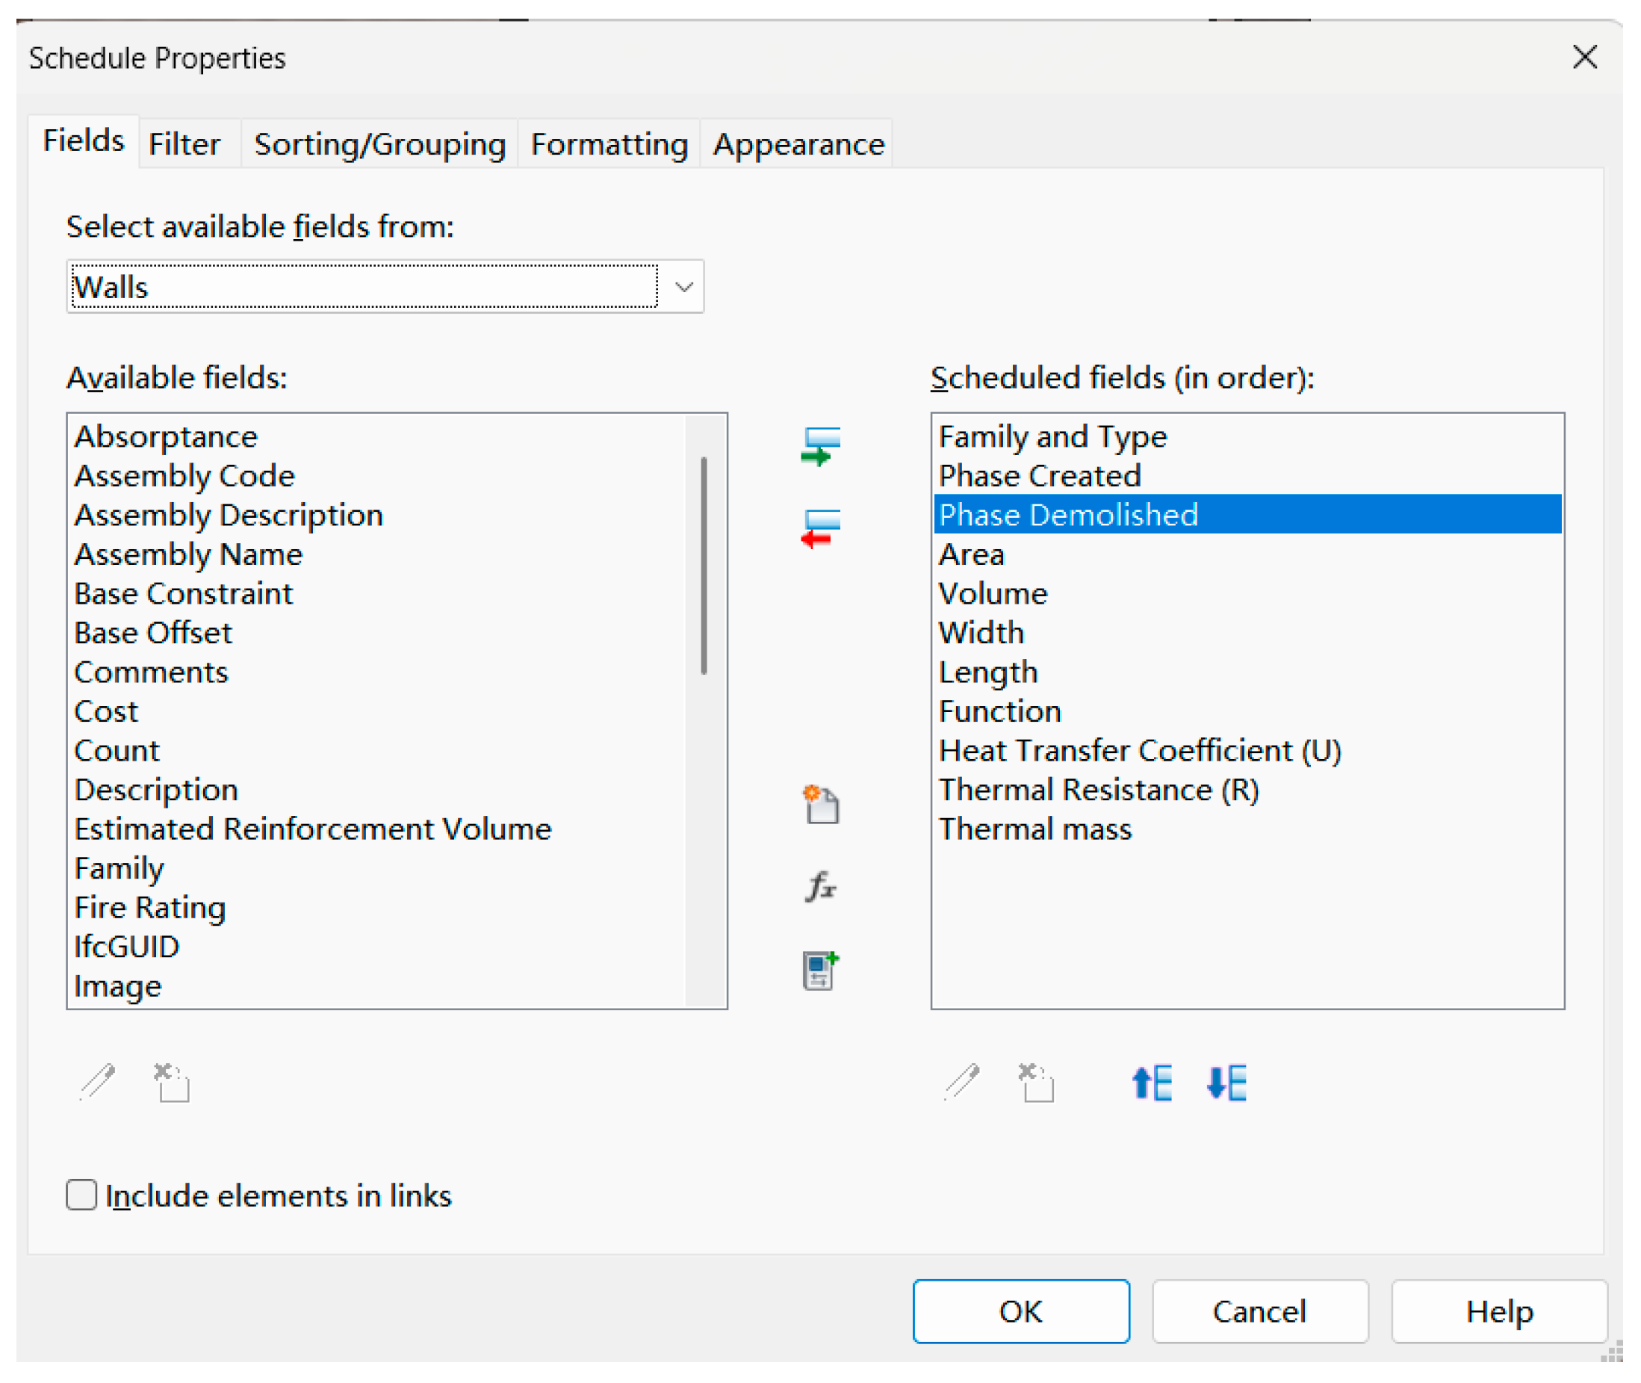
Task: Select Heat Transfer Coefficient (U) field
Action: click(1140, 750)
